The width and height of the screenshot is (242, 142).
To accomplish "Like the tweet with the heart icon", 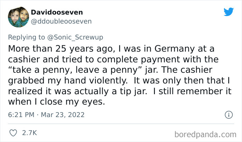I will [x=14, y=133].
